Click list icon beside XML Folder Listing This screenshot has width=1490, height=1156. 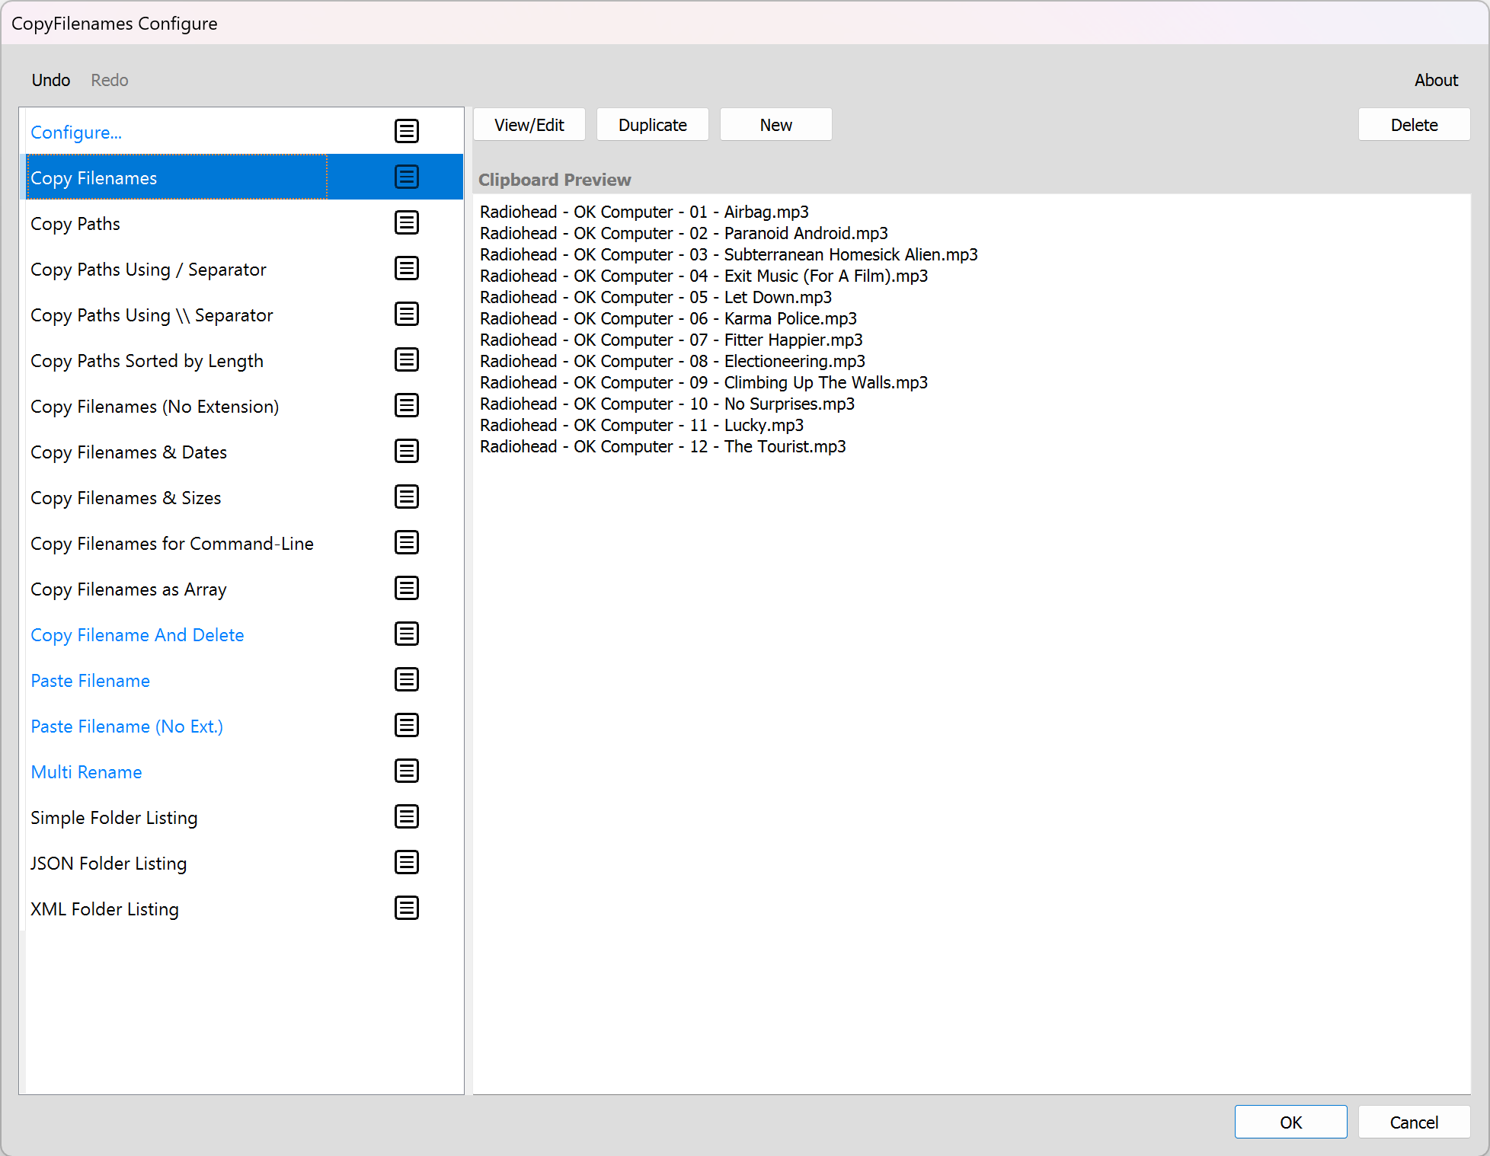tap(407, 908)
